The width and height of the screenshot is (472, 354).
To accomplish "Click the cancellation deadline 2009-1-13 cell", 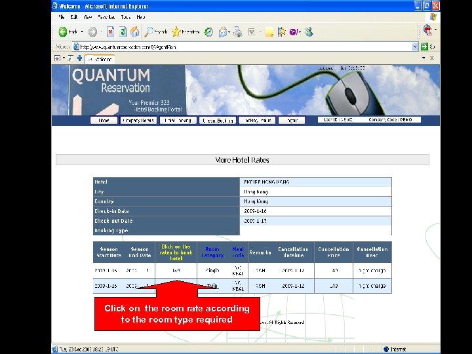I will tap(293, 286).
